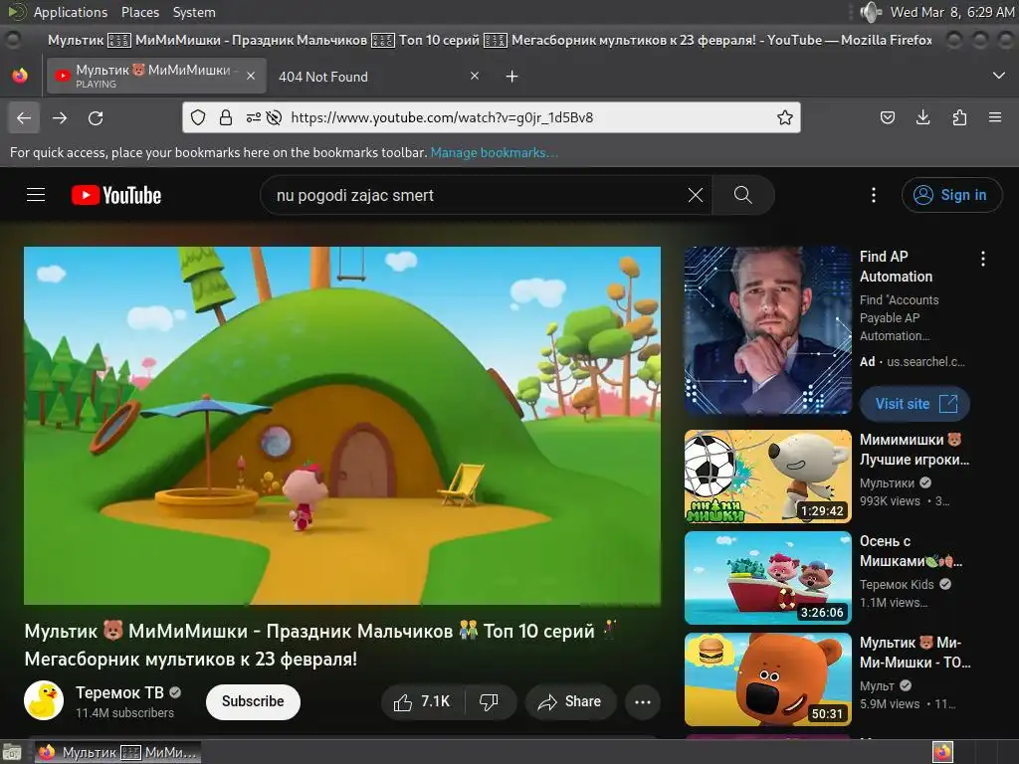Click the 'Ad · us.searchel.c...' text
1019x764 pixels.
coord(912,362)
